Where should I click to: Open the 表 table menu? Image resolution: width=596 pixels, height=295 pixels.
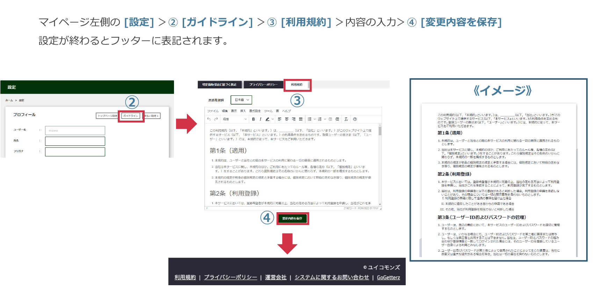tap(277, 111)
